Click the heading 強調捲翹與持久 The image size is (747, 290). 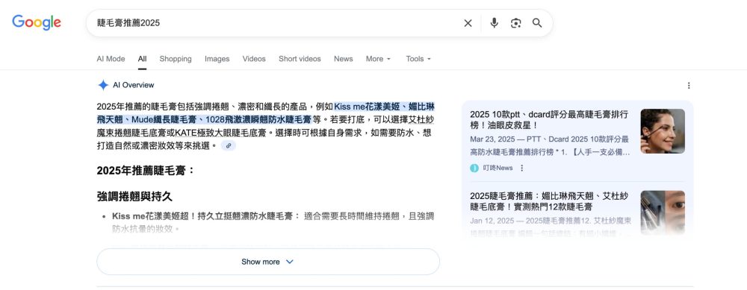[x=134, y=196]
